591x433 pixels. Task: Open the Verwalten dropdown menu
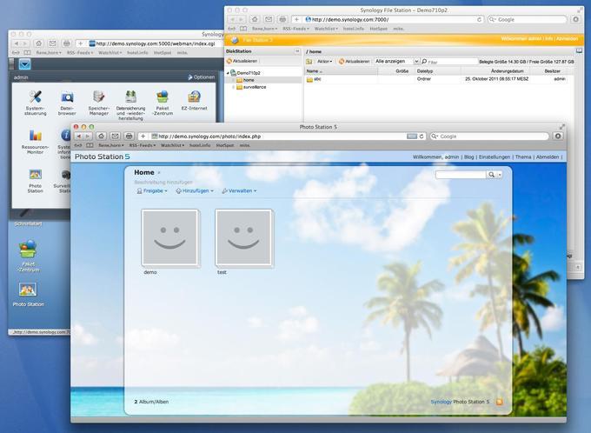click(239, 190)
